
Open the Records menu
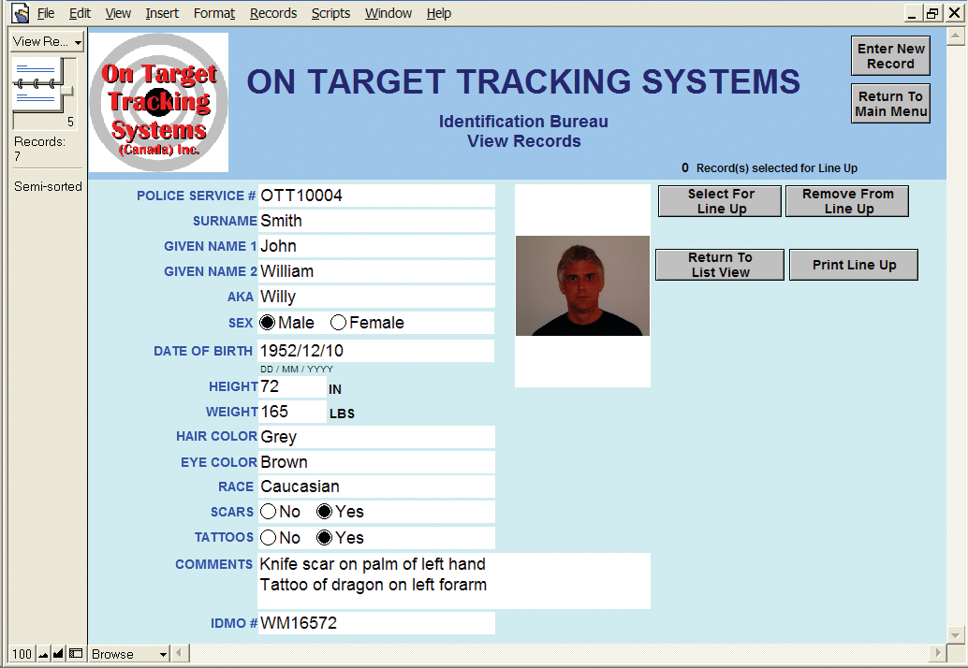click(272, 13)
